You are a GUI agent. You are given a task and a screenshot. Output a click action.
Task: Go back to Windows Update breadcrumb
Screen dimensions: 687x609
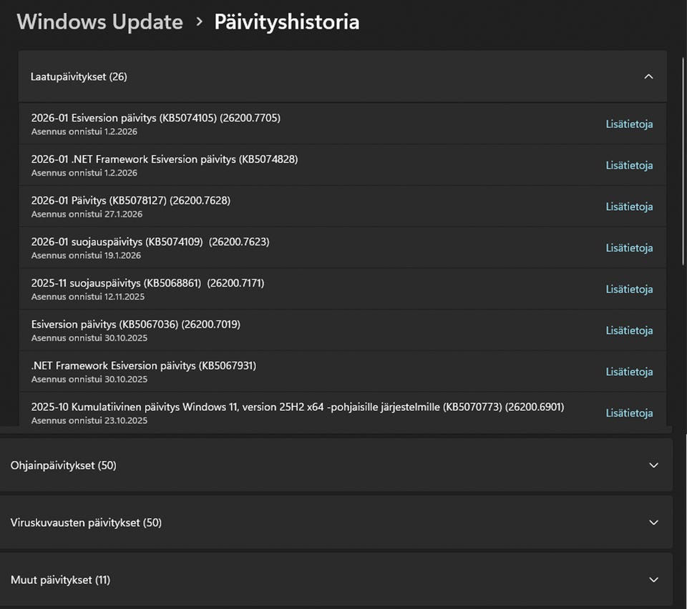tap(99, 22)
